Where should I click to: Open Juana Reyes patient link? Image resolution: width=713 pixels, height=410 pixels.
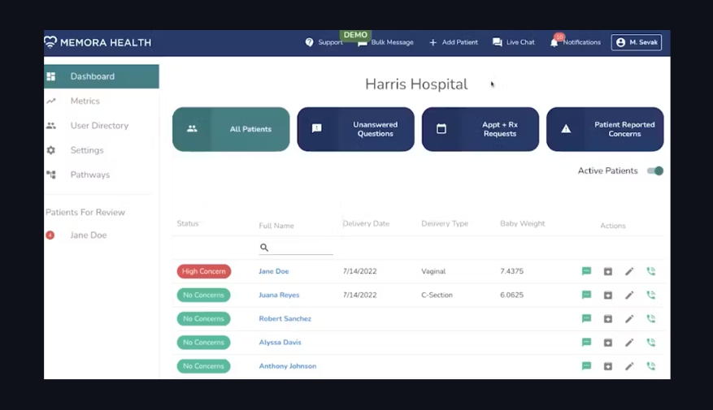[x=279, y=295]
